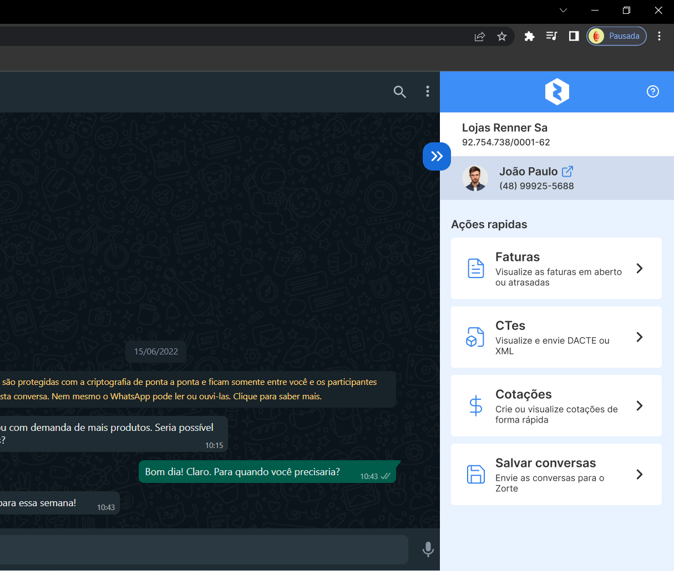Click the Salvar conversas floppy disk icon
Image resolution: width=674 pixels, height=571 pixels.
[x=475, y=475]
